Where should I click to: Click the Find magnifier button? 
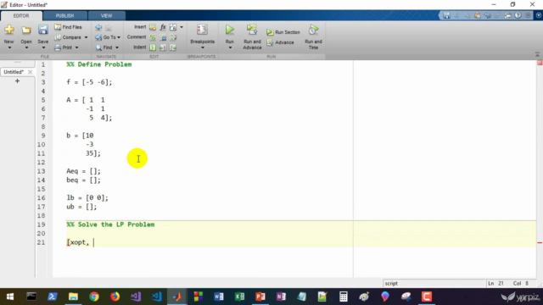[104, 47]
